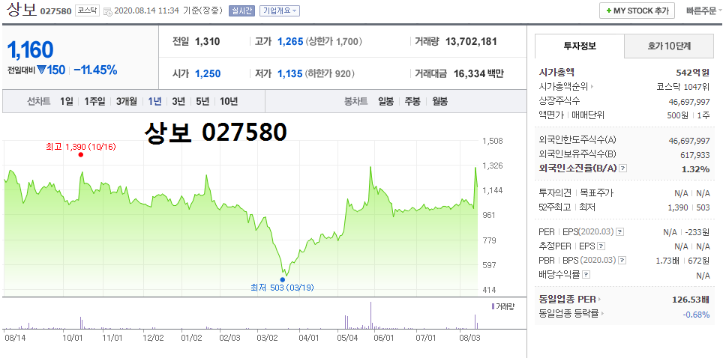Show 월봉 monthly candle chart
Viewport: 726px width, 358px height.
pos(439,101)
